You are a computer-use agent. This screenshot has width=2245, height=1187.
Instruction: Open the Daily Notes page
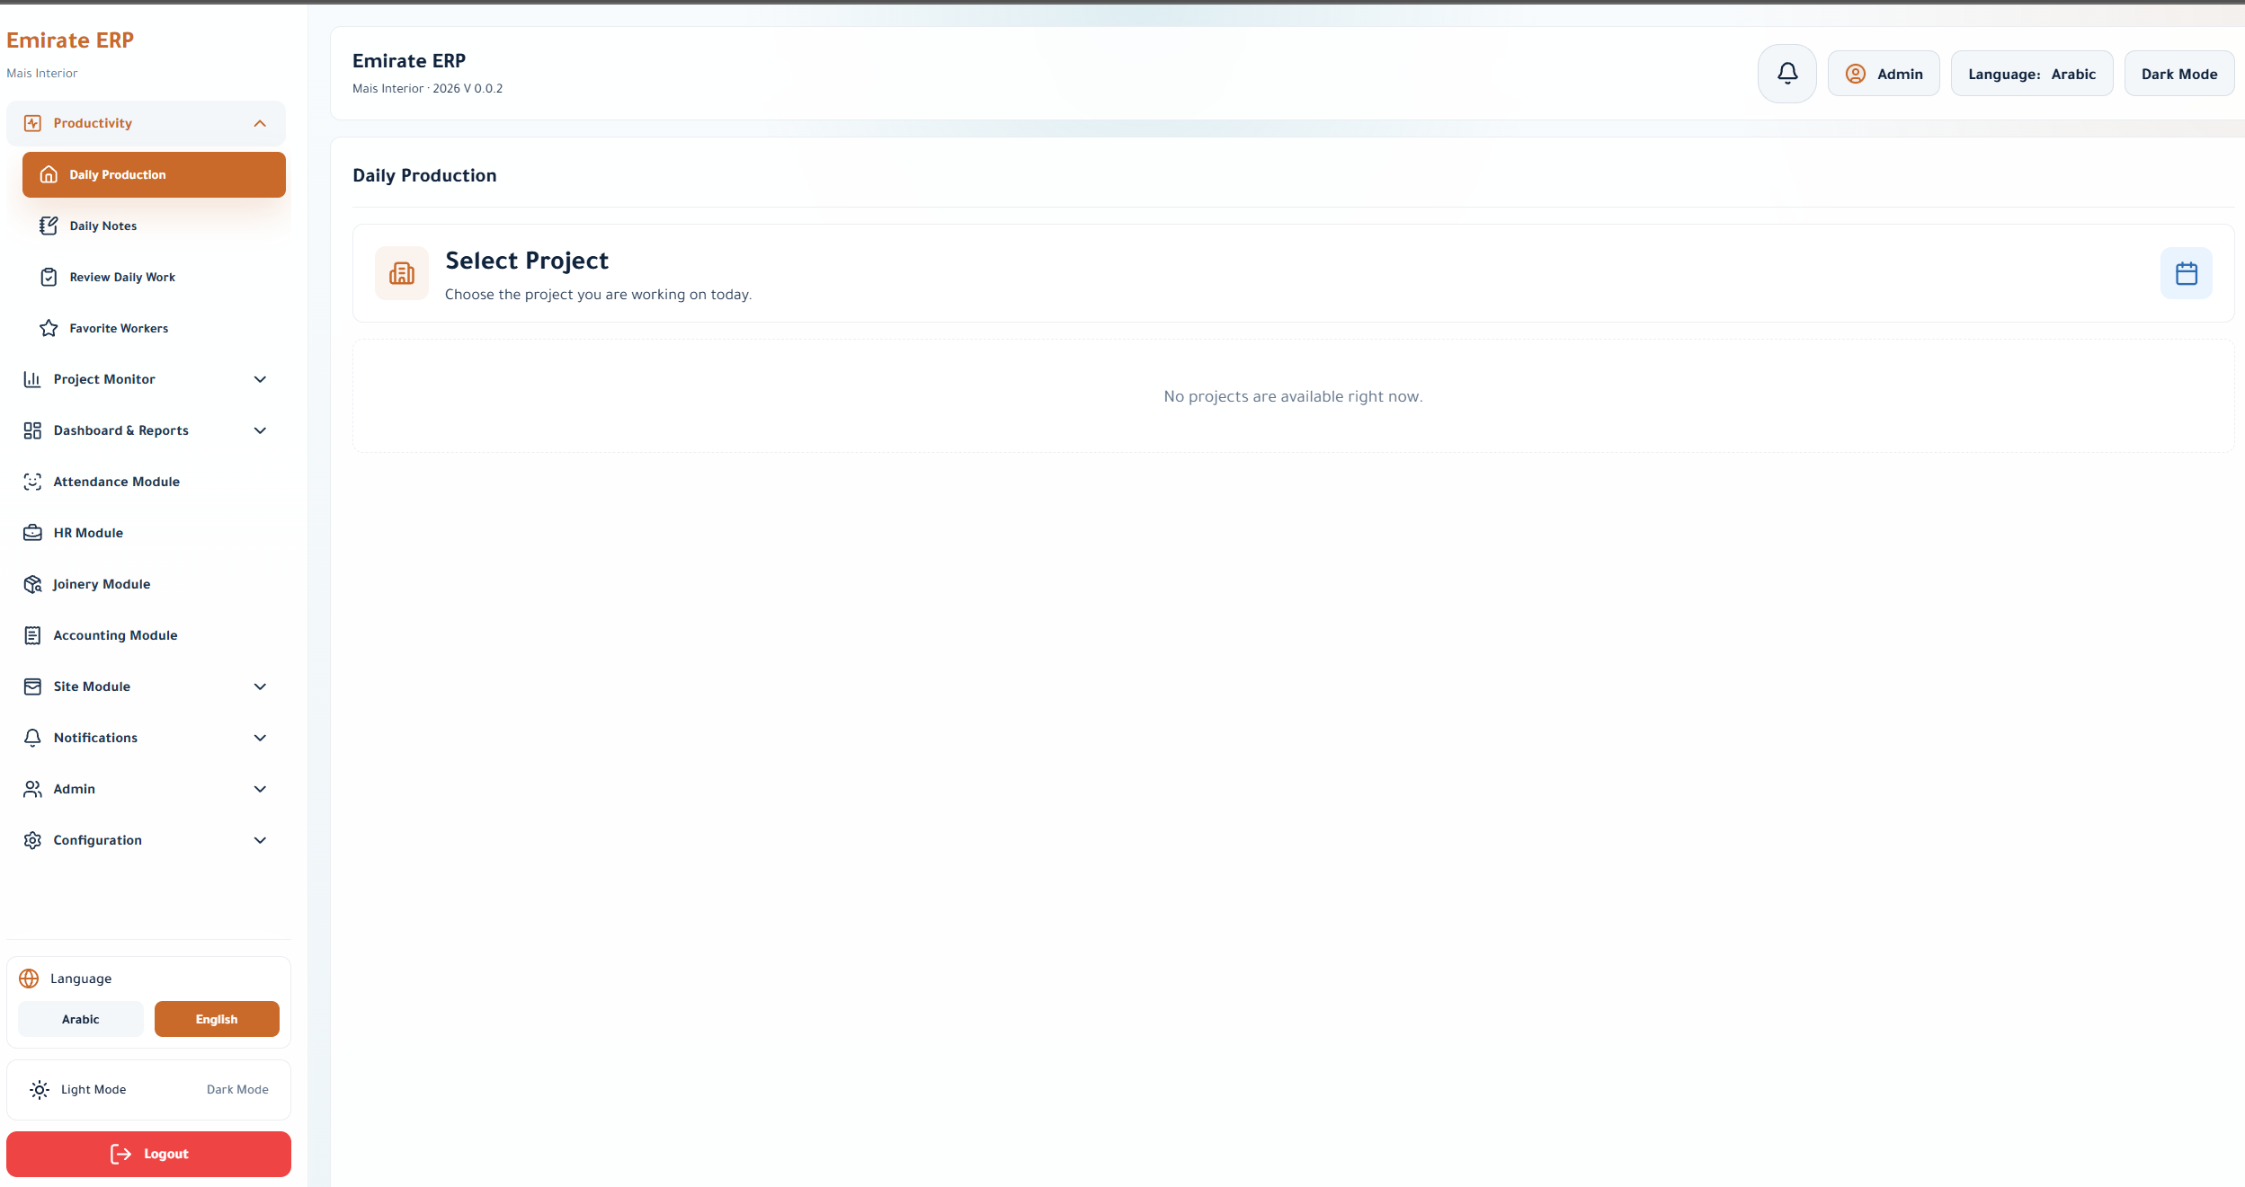pyautogui.click(x=154, y=226)
